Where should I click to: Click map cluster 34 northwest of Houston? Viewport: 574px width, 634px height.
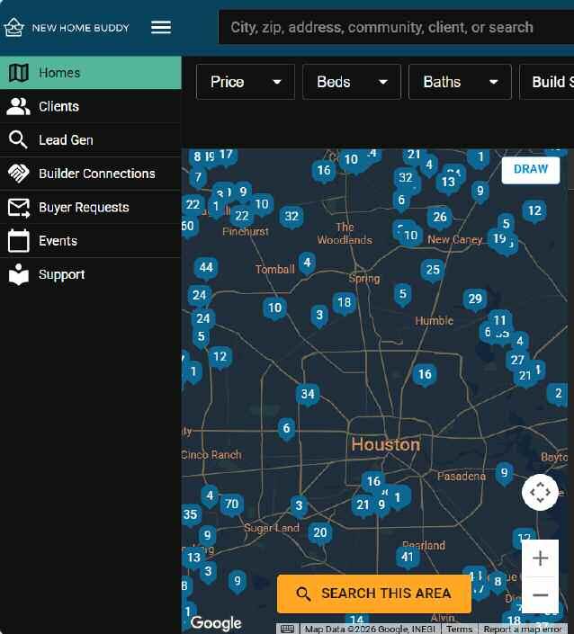pyautogui.click(x=308, y=394)
